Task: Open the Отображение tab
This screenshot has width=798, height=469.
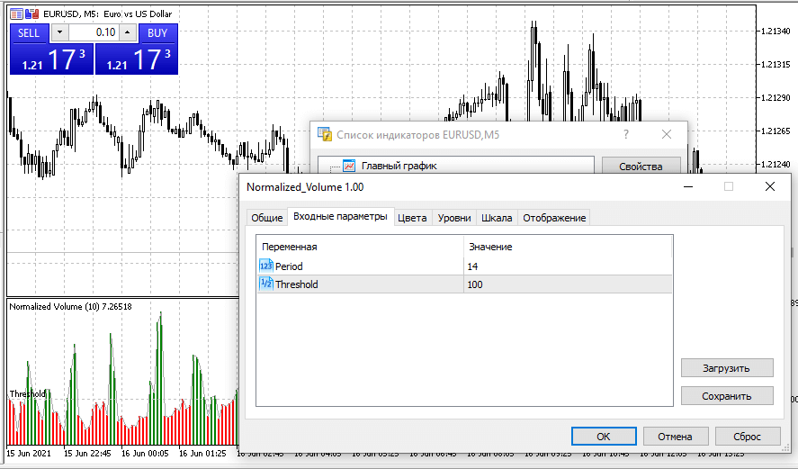Action: pyautogui.click(x=554, y=218)
